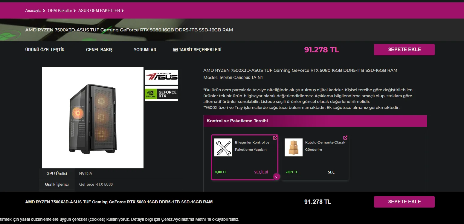Open external link icon on Bileşenler Kontrol card
Screen dimensions: 464x224
point(275,138)
